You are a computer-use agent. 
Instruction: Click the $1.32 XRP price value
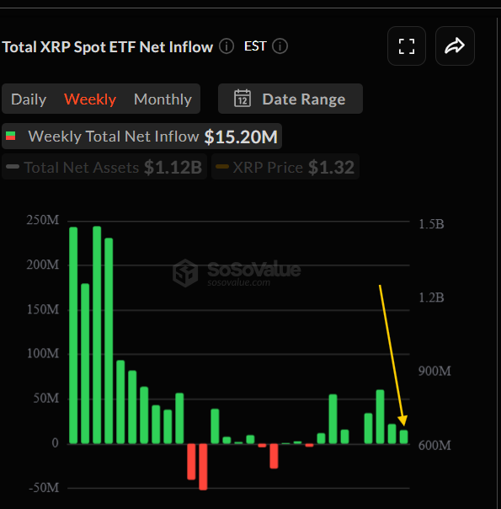point(331,168)
